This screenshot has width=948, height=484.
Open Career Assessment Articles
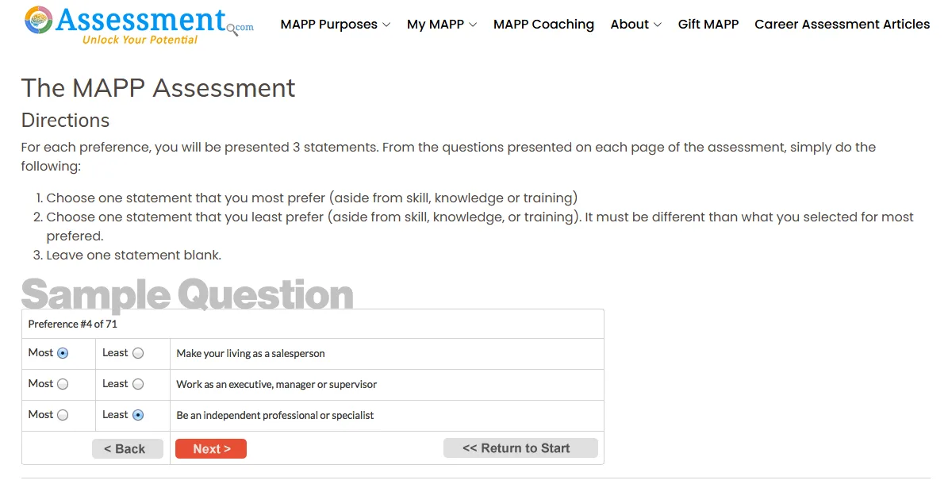coord(842,25)
